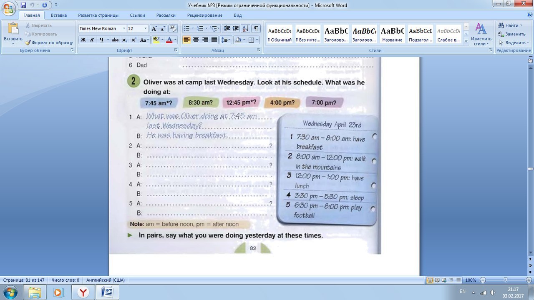
Task: Zoom out with the minus button
Action: pyautogui.click(x=483, y=280)
